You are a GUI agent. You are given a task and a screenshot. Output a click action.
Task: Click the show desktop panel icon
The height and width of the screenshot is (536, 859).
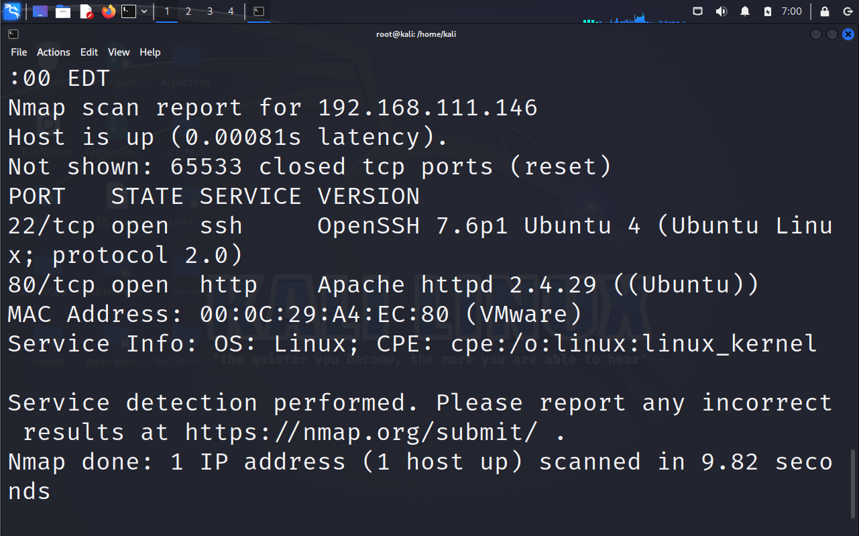40,11
